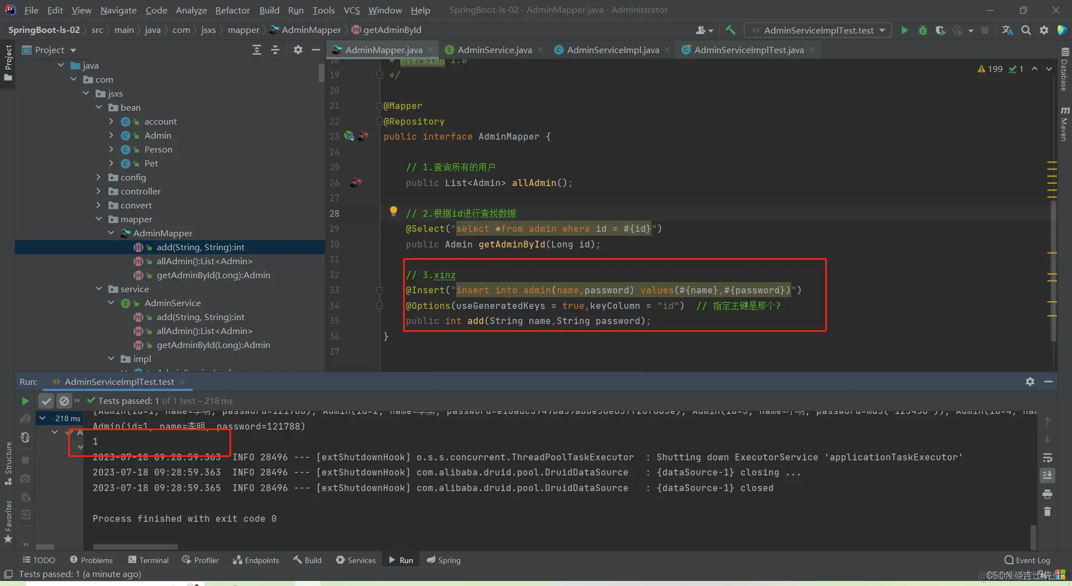Collapse all nodes in Project panel

275,50
